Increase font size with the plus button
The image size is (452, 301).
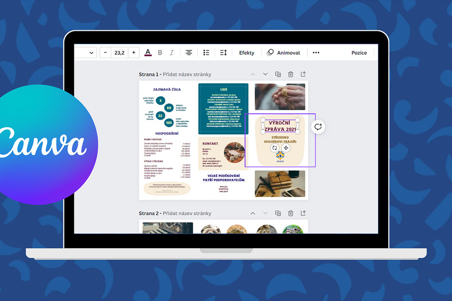pos(134,53)
